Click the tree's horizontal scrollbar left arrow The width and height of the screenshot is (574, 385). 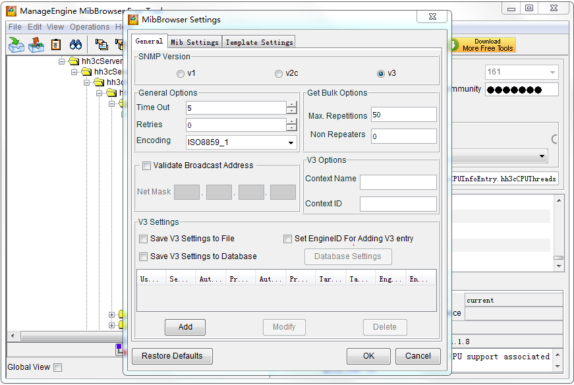click(x=13, y=336)
